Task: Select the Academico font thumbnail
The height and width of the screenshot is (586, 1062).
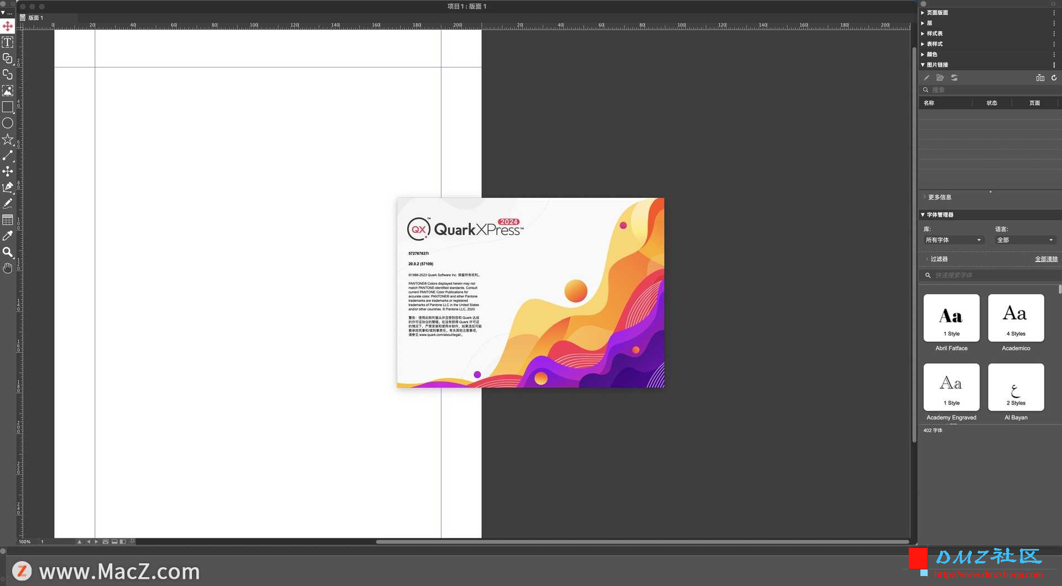Action: [1016, 318]
